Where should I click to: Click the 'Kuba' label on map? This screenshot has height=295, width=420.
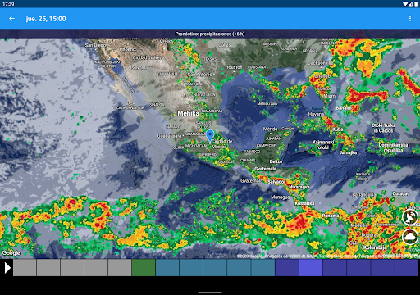point(338,129)
